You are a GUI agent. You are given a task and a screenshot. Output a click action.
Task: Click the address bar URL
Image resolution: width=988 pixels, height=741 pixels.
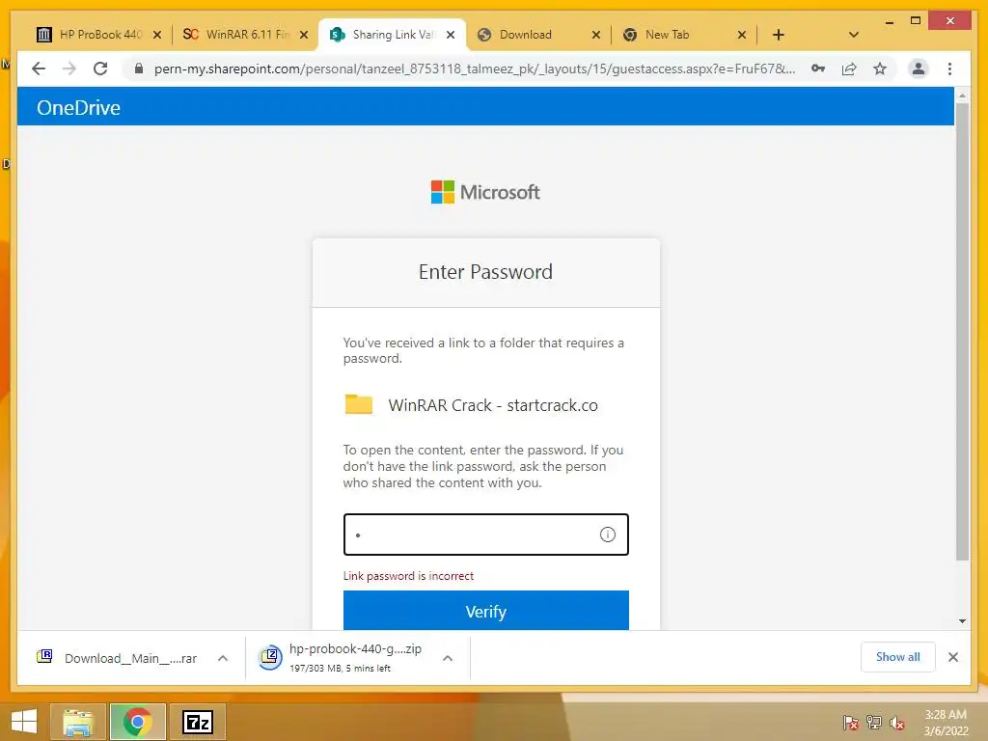point(475,69)
